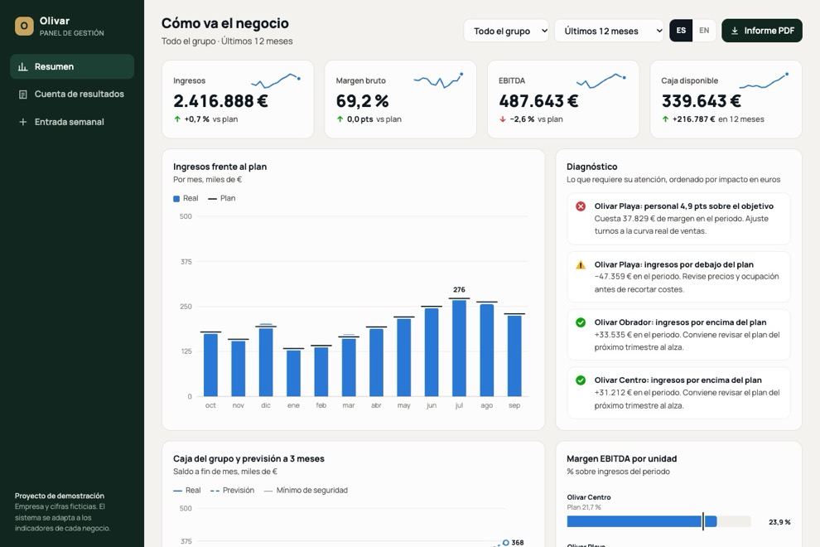Image resolution: width=820 pixels, height=547 pixels.
Task: Click the green up arrow under Margen bruto
Action: pyautogui.click(x=340, y=119)
